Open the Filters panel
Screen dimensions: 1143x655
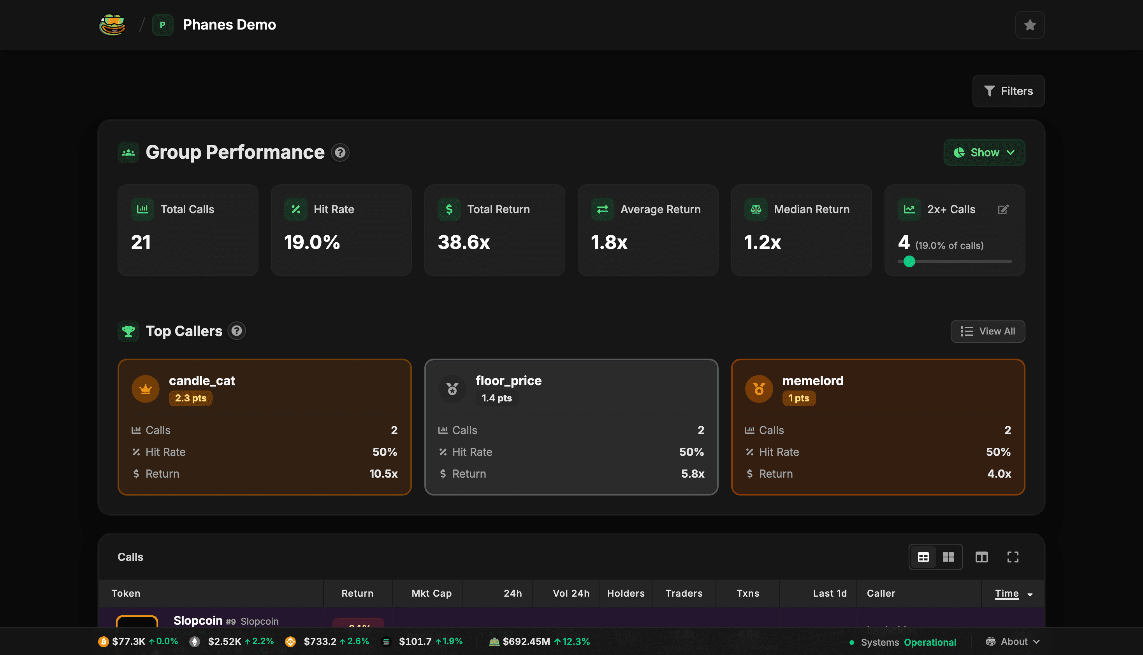click(1008, 91)
